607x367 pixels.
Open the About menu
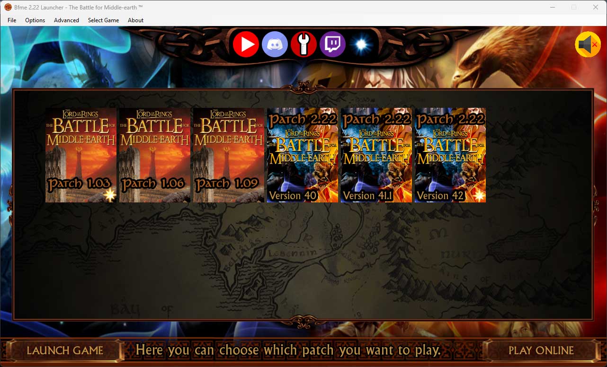(x=135, y=20)
